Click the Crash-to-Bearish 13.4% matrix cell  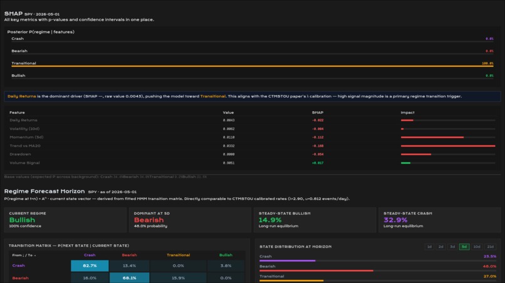click(x=129, y=266)
